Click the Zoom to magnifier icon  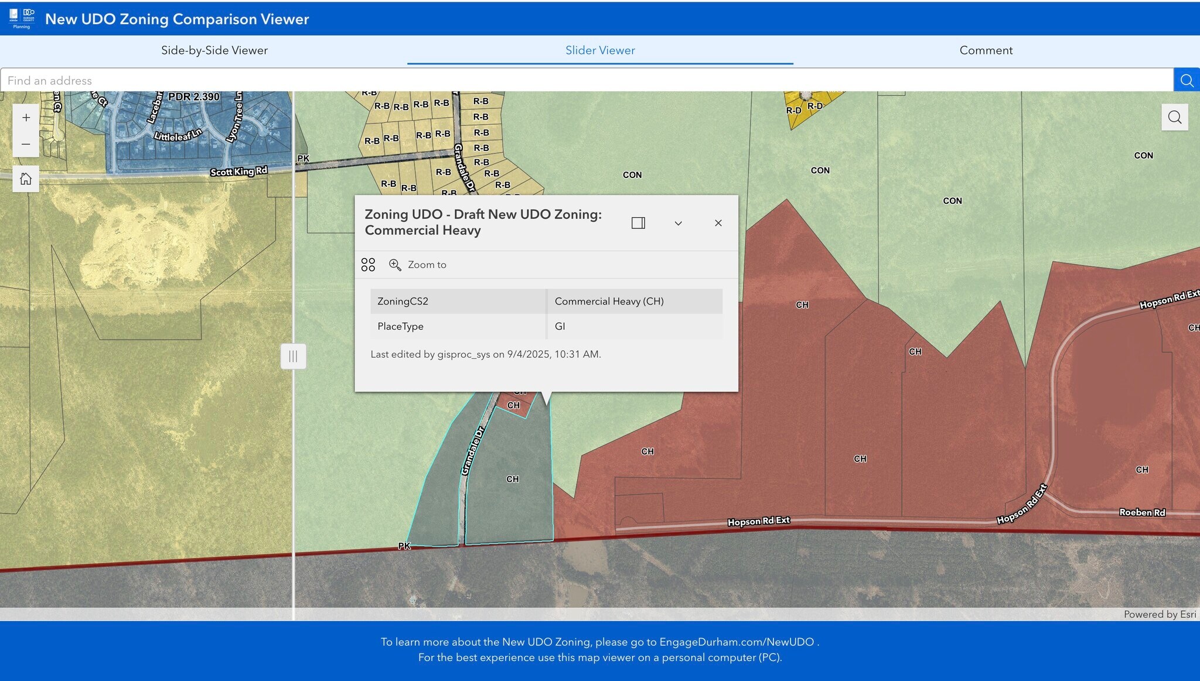click(396, 265)
